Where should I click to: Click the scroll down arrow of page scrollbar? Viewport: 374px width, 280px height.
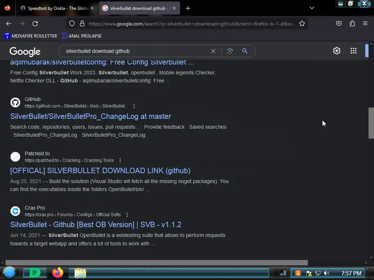click(x=371, y=257)
